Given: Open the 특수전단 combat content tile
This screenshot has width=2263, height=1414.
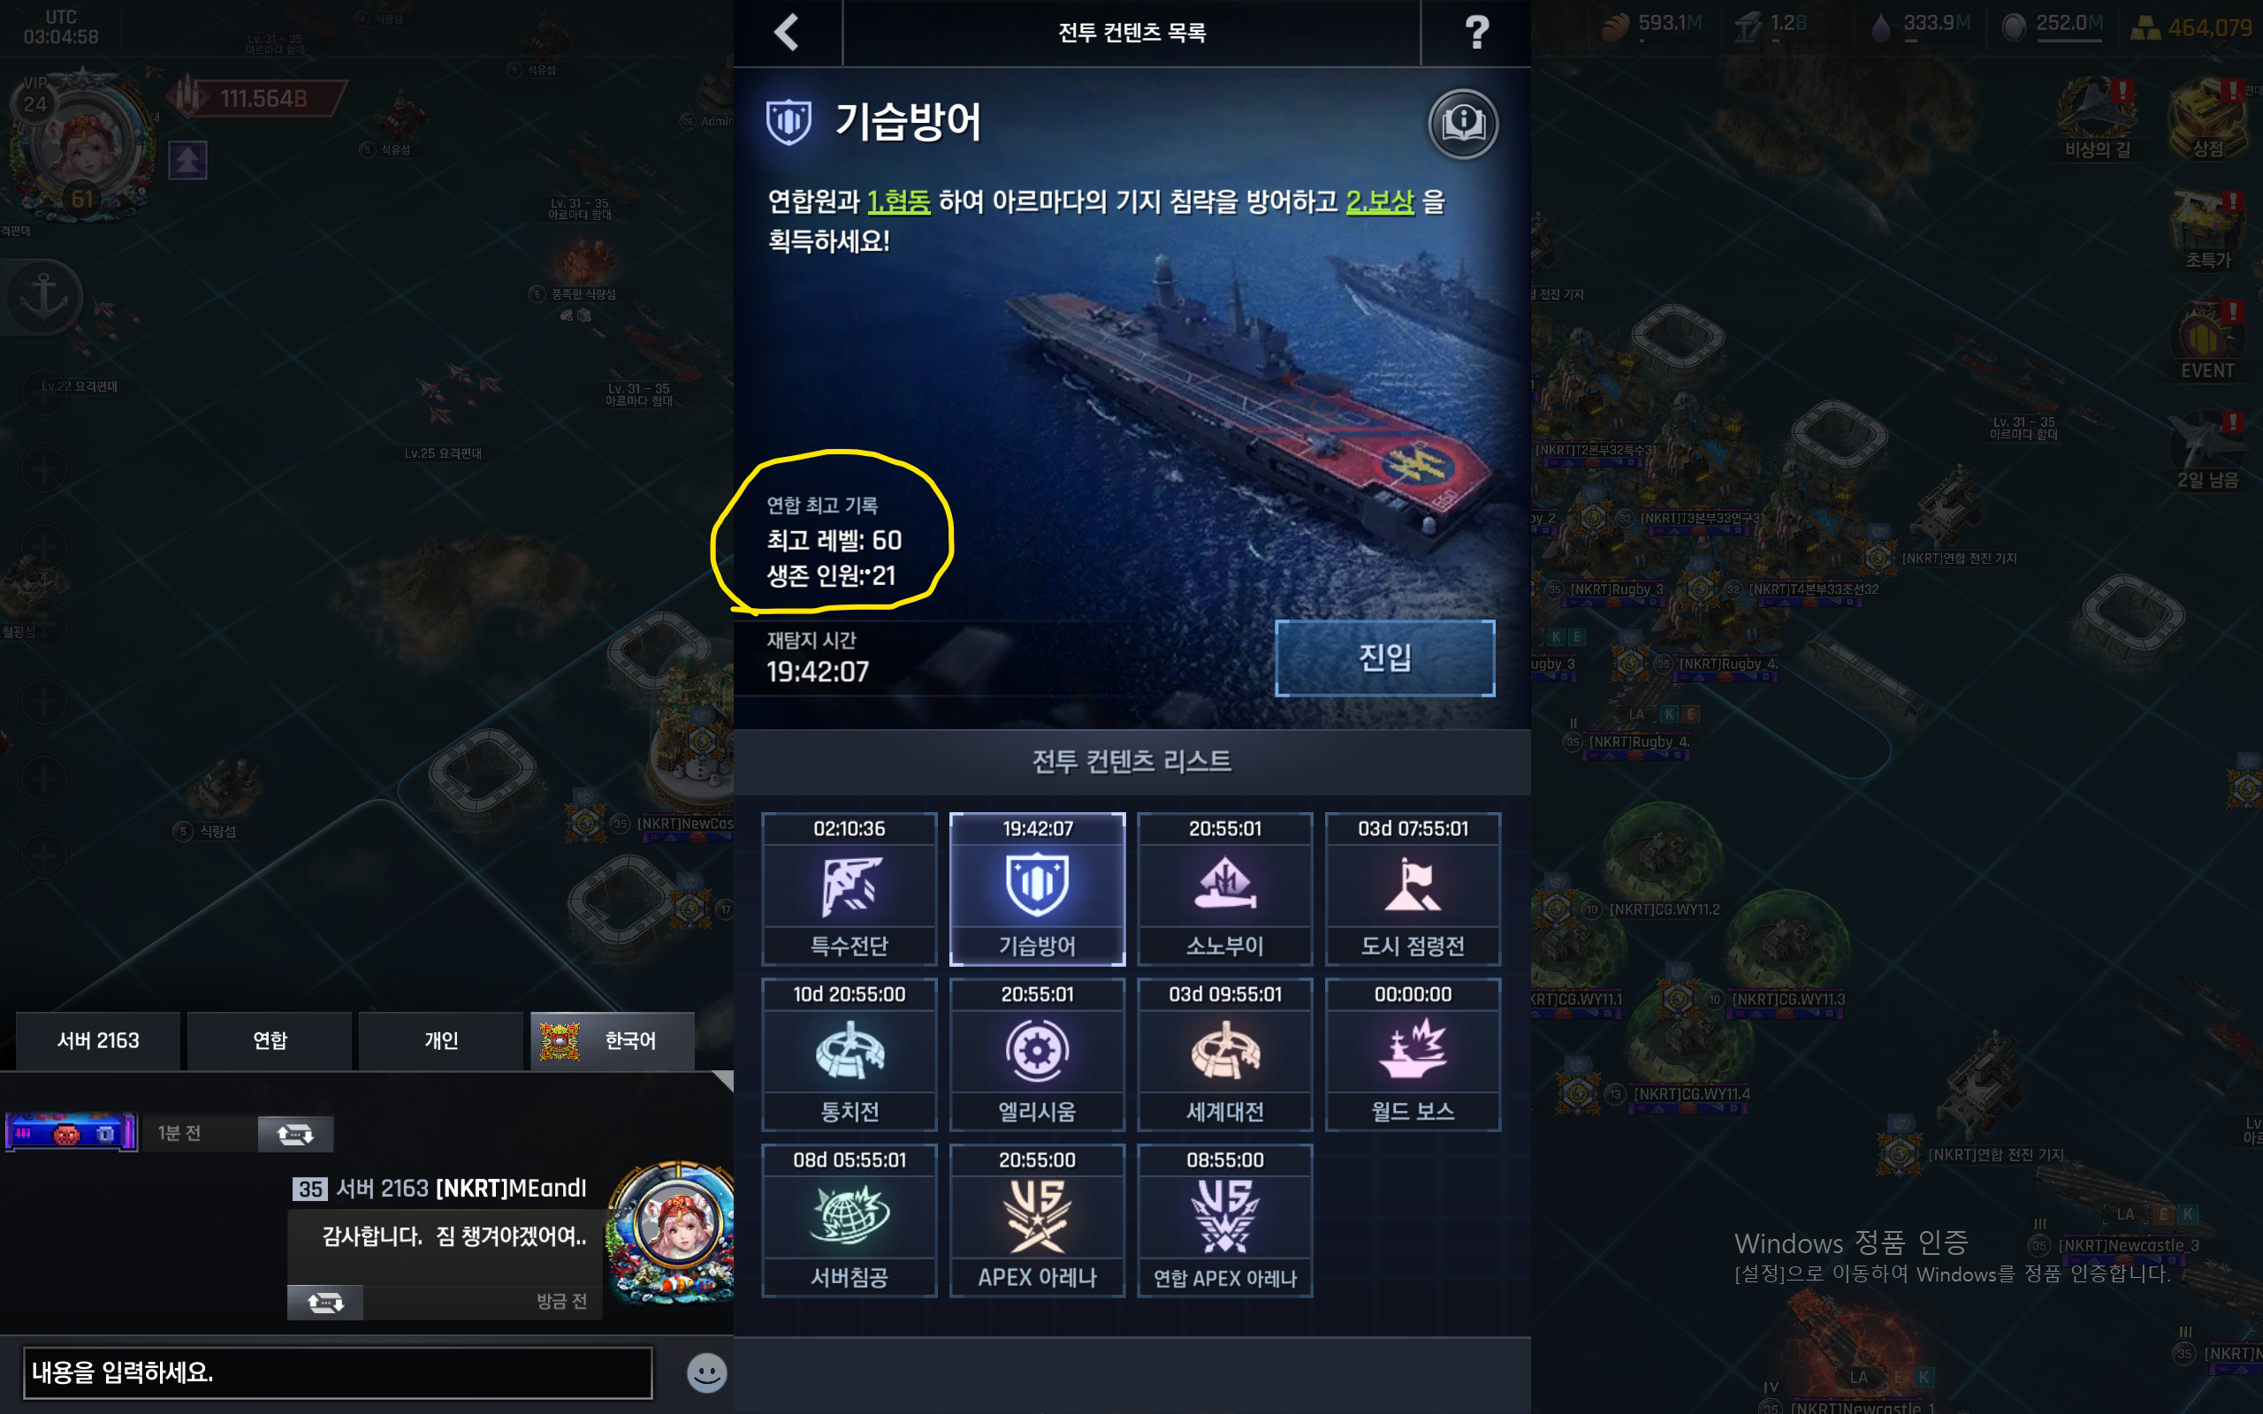Looking at the screenshot, I should tap(850, 888).
